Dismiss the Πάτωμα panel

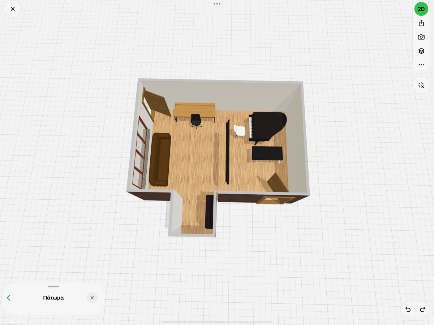click(92, 298)
